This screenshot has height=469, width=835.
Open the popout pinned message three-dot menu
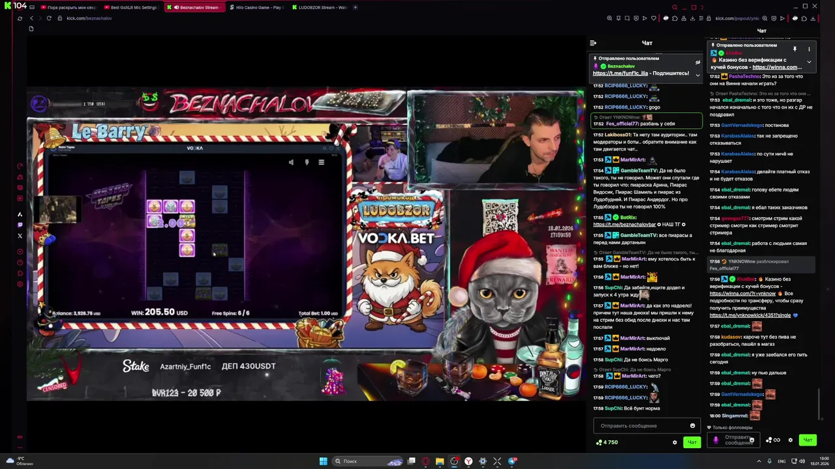(809, 49)
